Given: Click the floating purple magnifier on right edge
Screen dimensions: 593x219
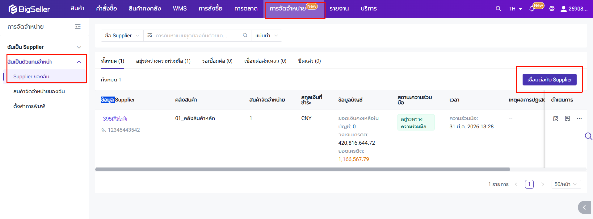Looking at the screenshot, I should point(588,136).
